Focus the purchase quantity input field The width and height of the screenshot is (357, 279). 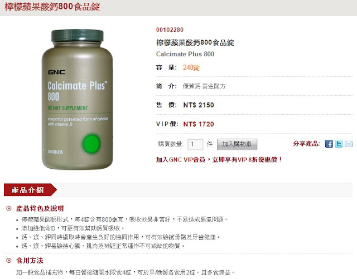point(195,144)
